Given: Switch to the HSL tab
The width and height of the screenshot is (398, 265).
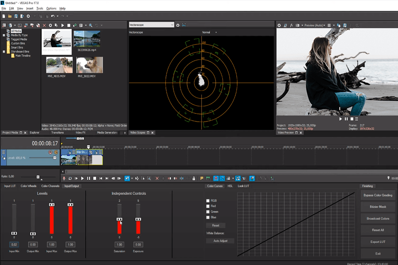Looking at the screenshot, I should click(230, 186).
